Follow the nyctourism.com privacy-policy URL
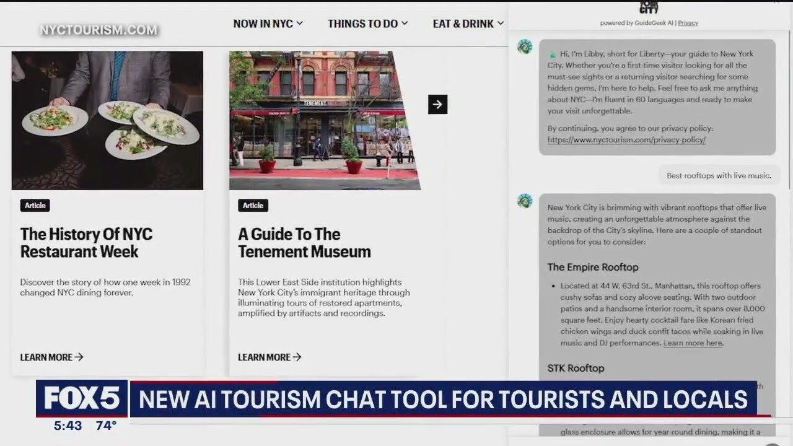This screenshot has height=446, width=793. point(626,140)
